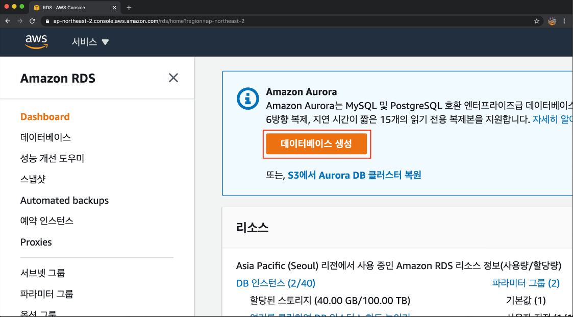The width and height of the screenshot is (573, 317).
Task: Click 할당된 스토리지 (40.00 GB/100.00 TB) text
Action: 330,301
